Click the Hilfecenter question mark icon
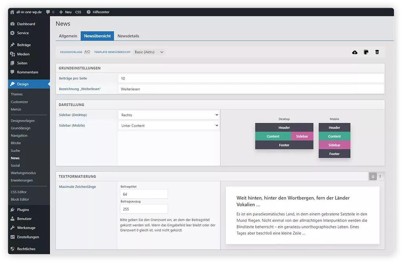This screenshot has height=265, width=402. (x=88, y=12)
